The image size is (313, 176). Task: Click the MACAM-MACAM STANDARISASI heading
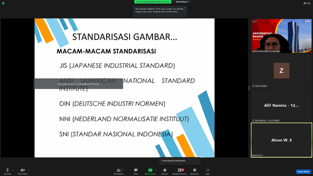click(x=106, y=51)
